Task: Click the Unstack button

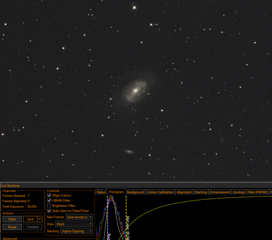Action: 33,227
